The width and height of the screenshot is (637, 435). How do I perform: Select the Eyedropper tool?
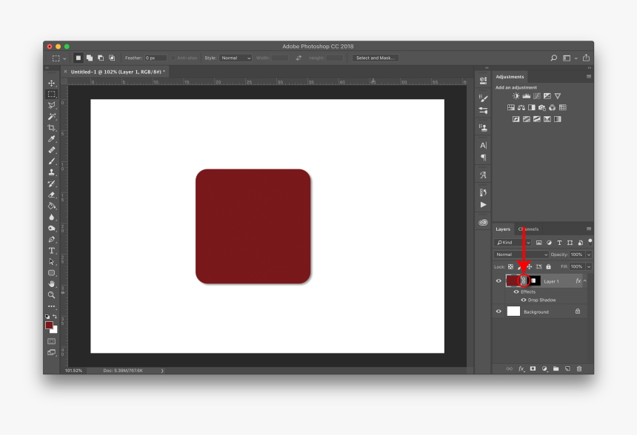(52, 139)
